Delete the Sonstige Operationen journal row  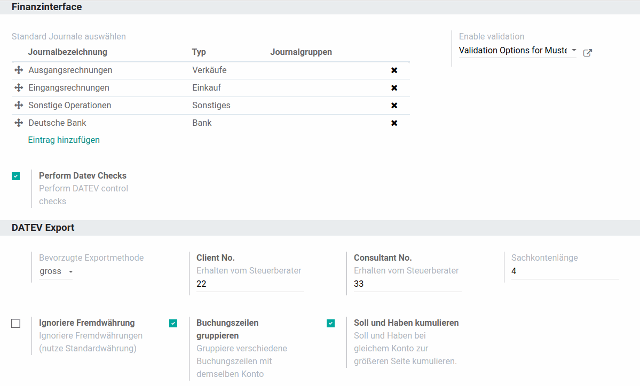pos(394,105)
